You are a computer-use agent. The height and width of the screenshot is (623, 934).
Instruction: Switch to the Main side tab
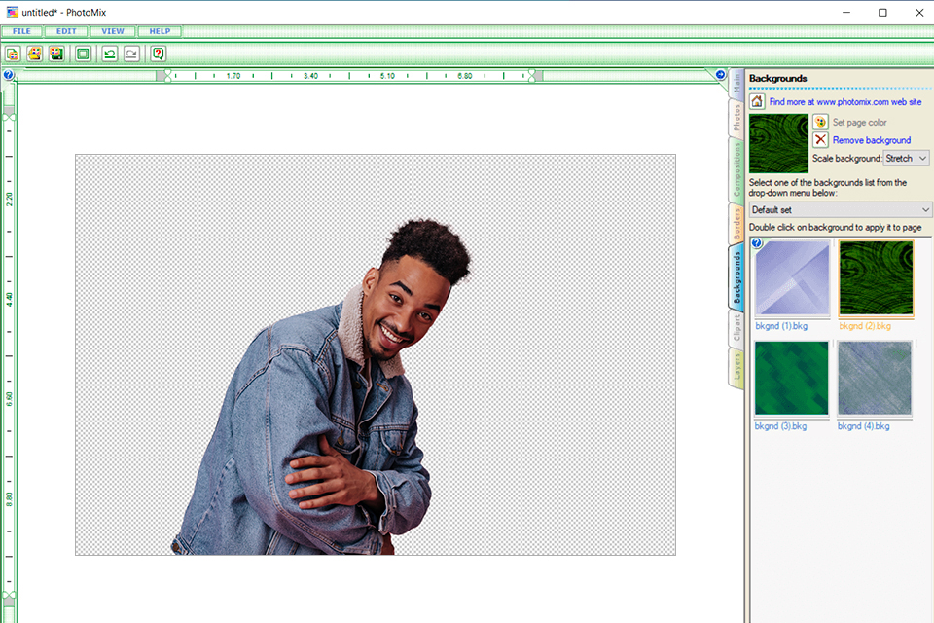736,84
